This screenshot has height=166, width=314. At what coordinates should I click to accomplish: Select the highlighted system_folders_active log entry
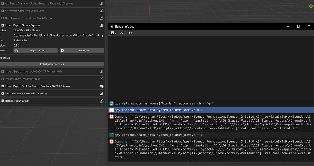211,110
